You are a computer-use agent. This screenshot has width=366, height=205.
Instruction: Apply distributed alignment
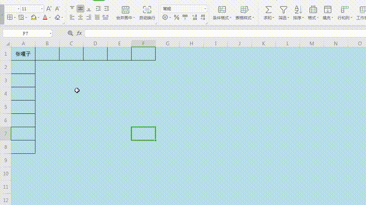(x=105, y=17)
